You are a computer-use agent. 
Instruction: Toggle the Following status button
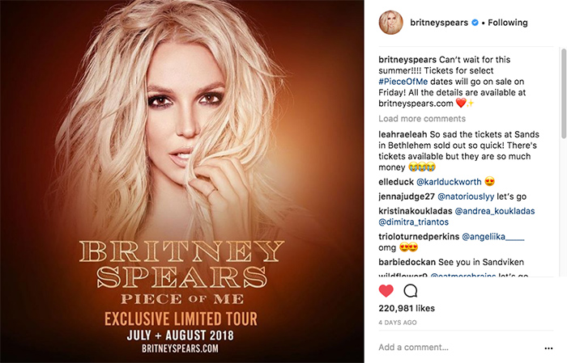click(508, 23)
